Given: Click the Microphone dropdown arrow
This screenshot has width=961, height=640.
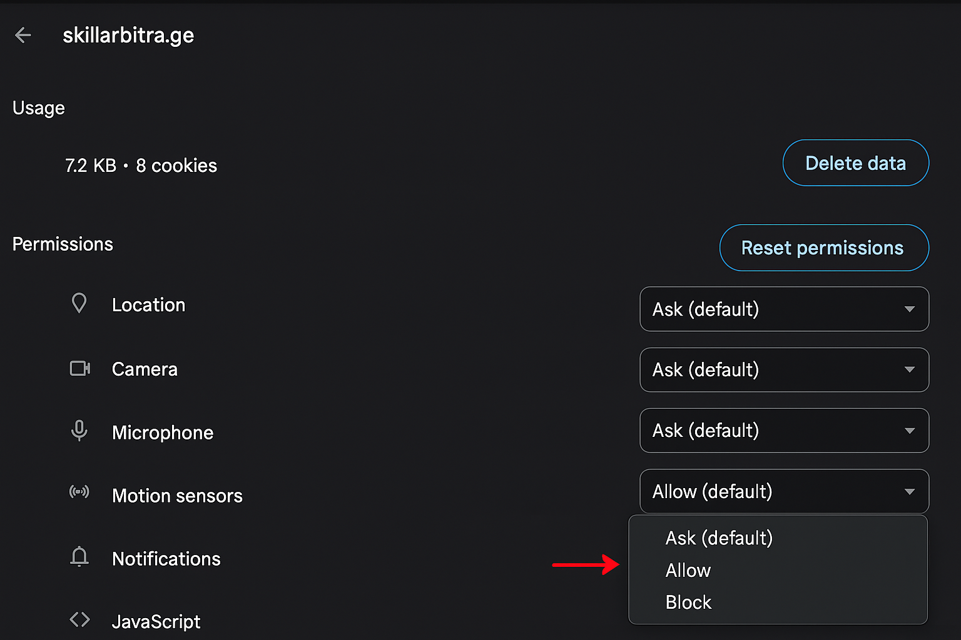Looking at the screenshot, I should pyautogui.click(x=910, y=431).
